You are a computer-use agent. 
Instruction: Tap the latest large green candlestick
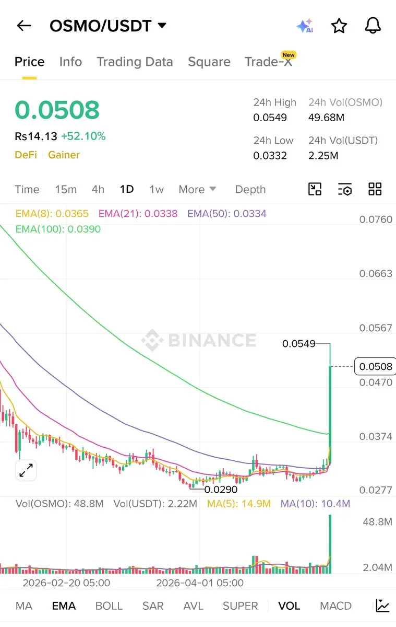330,414
